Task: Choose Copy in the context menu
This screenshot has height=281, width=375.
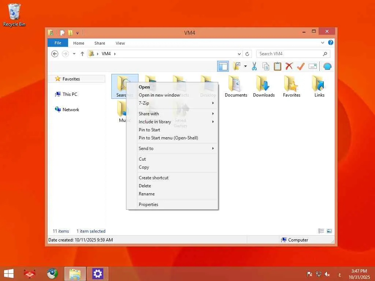Action: [172, 167]
